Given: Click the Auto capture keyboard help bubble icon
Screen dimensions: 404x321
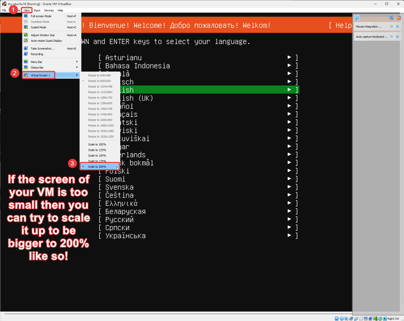Looking at the screenshot, I should [x=391, y=37].
